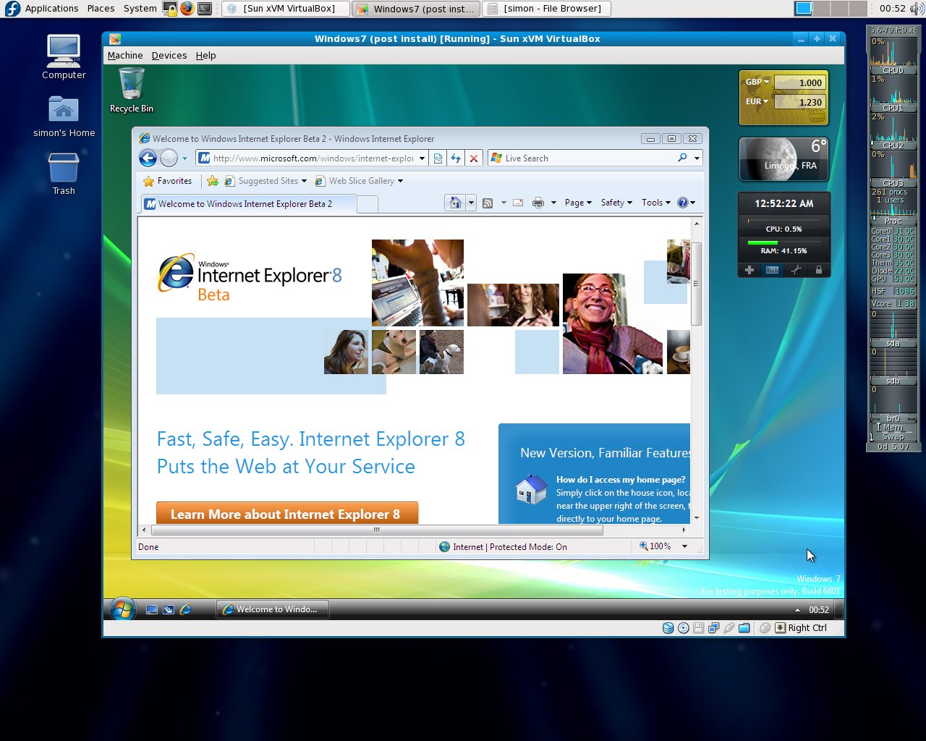Click Switch between windows quick launch icon
The height and width of the screenshot is (741, 926).
tap(169, 609)
